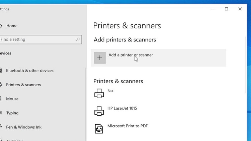Image resolution: width=251 pixels, height=141 pixels.
Task: Focus the Find a setting search box
Action: [40, 39]
